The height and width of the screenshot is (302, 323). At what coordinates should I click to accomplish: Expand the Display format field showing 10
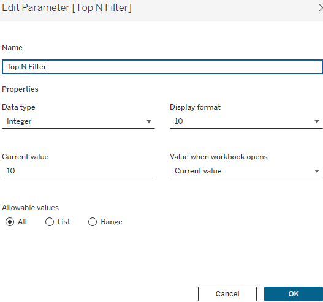pos(246,121)
